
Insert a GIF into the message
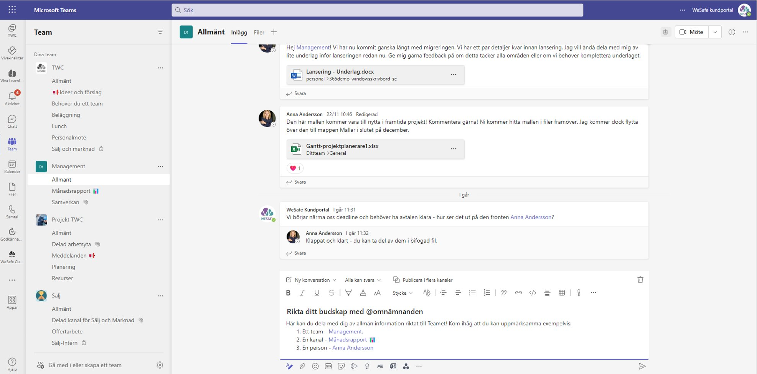(x=328, y=366)
